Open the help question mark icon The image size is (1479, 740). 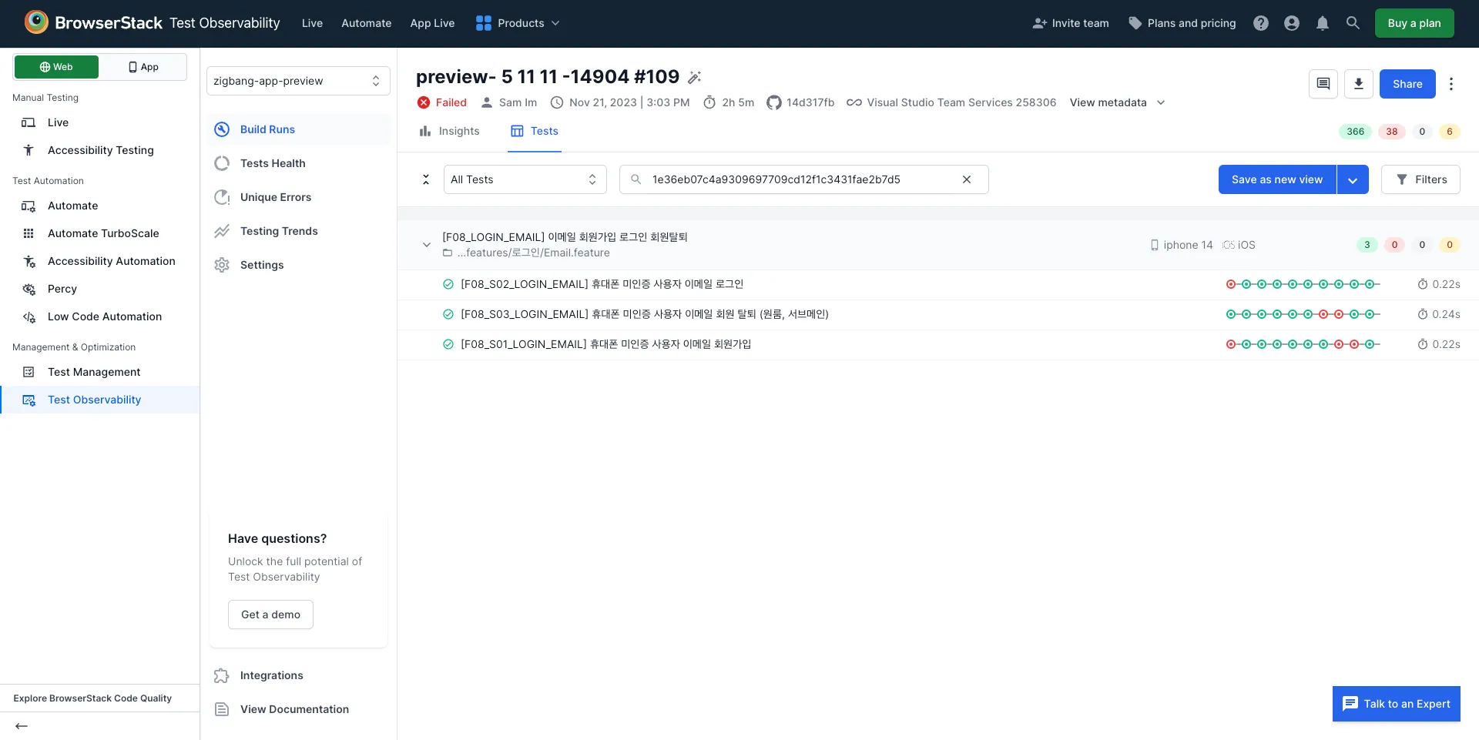click(x=1261, y=23)
